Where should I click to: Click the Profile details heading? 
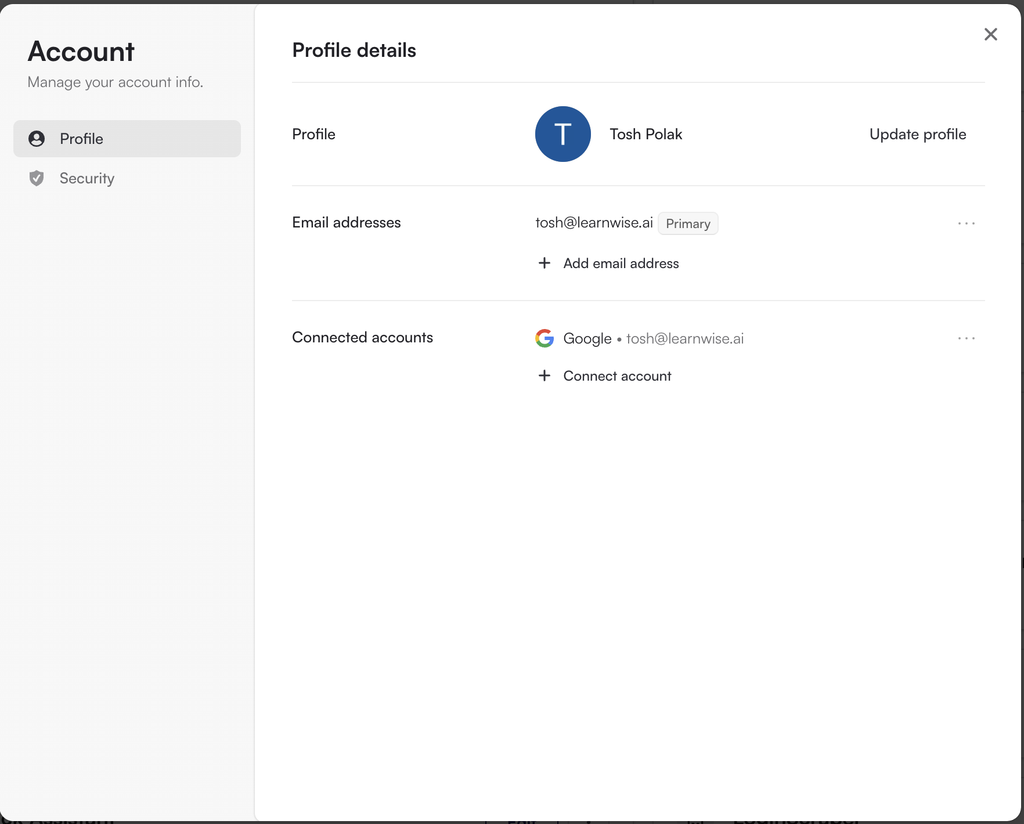[x=354, y=50]
